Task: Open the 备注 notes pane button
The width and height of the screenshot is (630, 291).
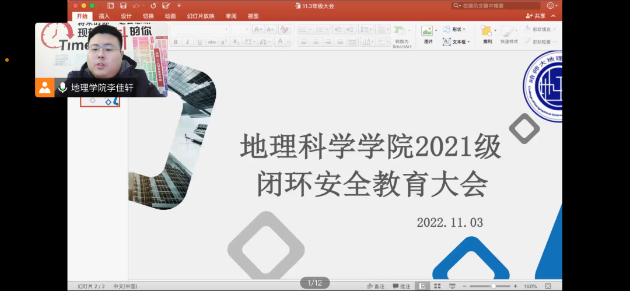Action: pos(376,286)
